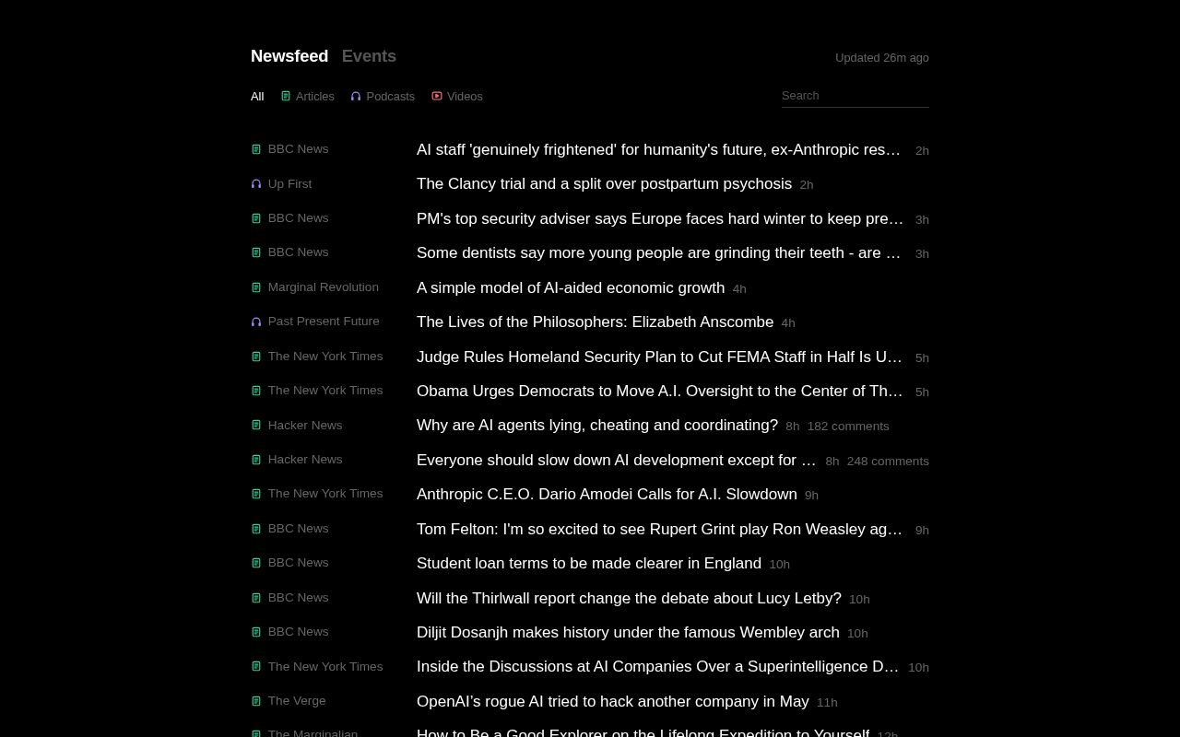Click article icon in the Articles filter

pyautogui.click(x=286, y=96)
